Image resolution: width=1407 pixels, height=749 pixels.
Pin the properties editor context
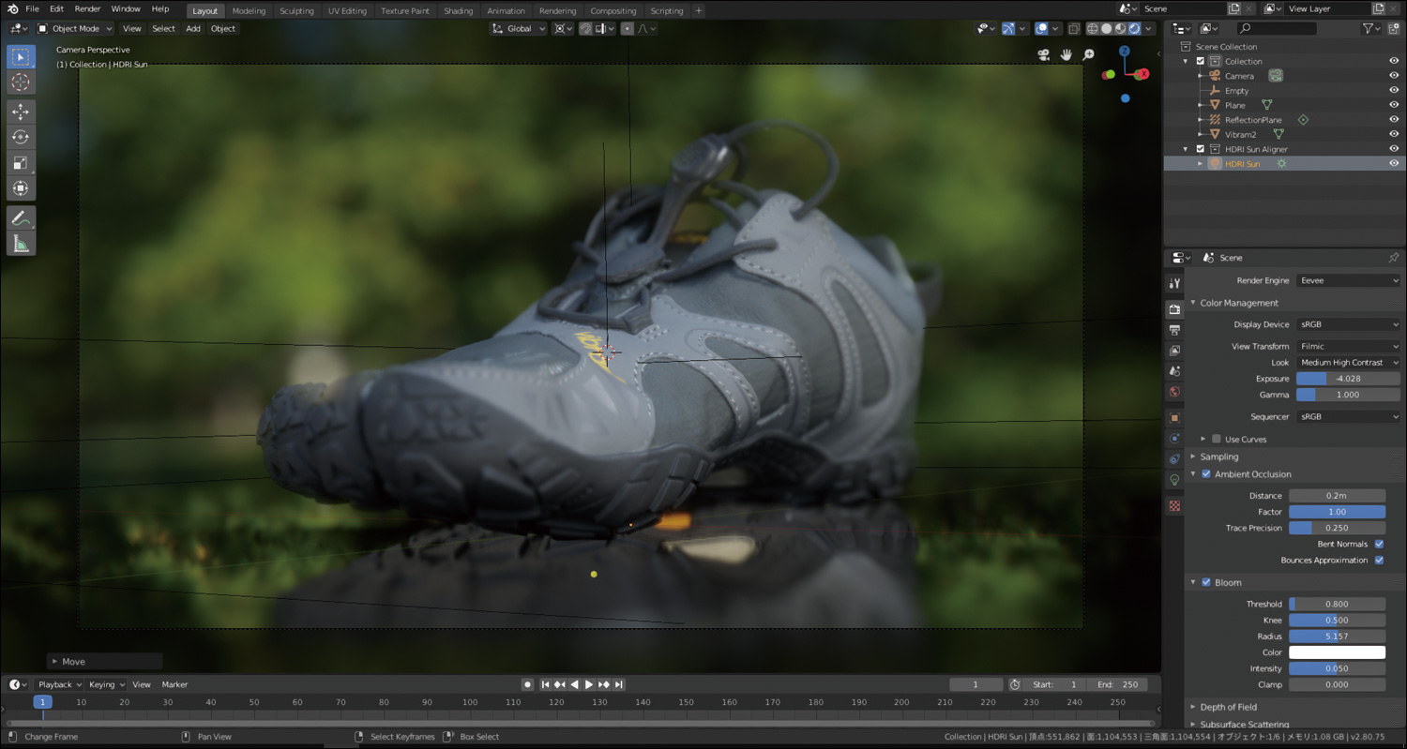1394,258
